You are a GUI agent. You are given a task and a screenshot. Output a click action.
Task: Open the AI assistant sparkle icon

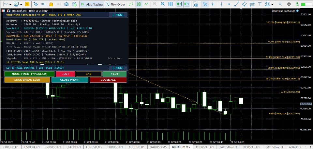pos(36,4)
